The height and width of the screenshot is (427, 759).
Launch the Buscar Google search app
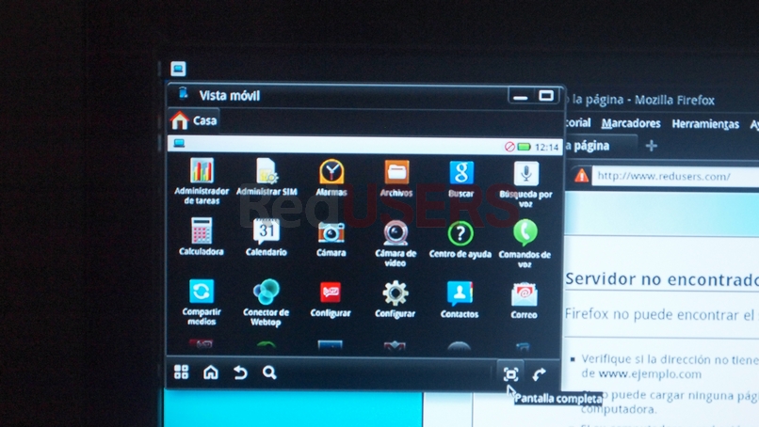pos(460,180)
